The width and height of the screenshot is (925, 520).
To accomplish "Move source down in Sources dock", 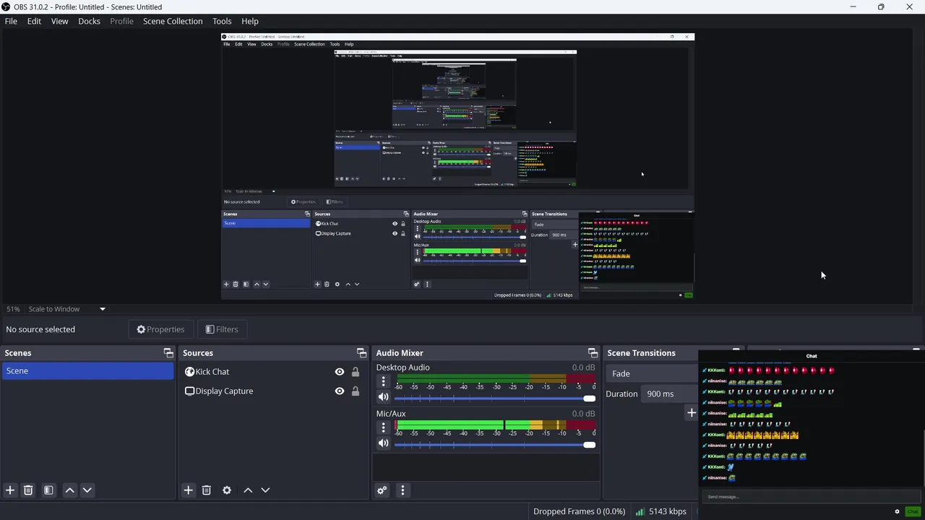I will 265,490.
